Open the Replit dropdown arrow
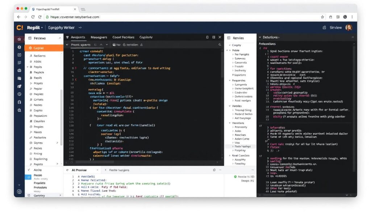This screenshot has width=371, height=212. tap(42, 28)
